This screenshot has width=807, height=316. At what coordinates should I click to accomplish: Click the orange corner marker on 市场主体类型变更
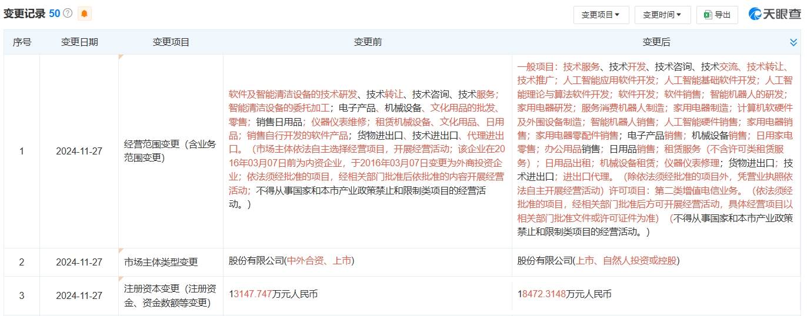pos(121,251)
